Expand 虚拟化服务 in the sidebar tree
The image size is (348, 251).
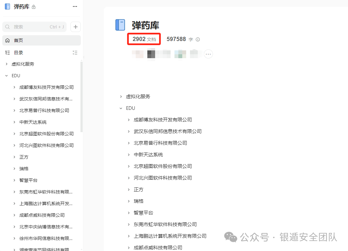pyautogui.click(x=7, y=64)
